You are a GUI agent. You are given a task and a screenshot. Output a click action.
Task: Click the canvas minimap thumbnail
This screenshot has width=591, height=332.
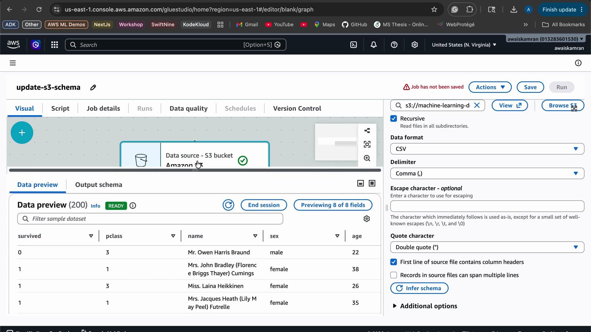tap(336, 142)
